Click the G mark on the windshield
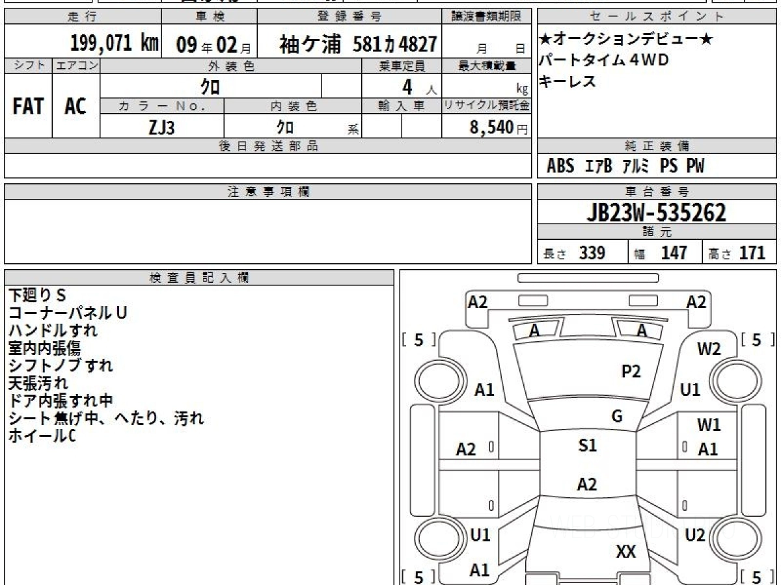 point(617,417)
